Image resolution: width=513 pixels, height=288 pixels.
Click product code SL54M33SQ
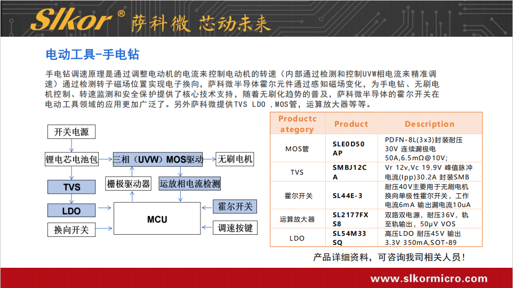pos(349,238)
